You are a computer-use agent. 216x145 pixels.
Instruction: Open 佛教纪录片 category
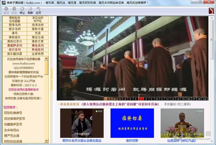tap(15, 41)
